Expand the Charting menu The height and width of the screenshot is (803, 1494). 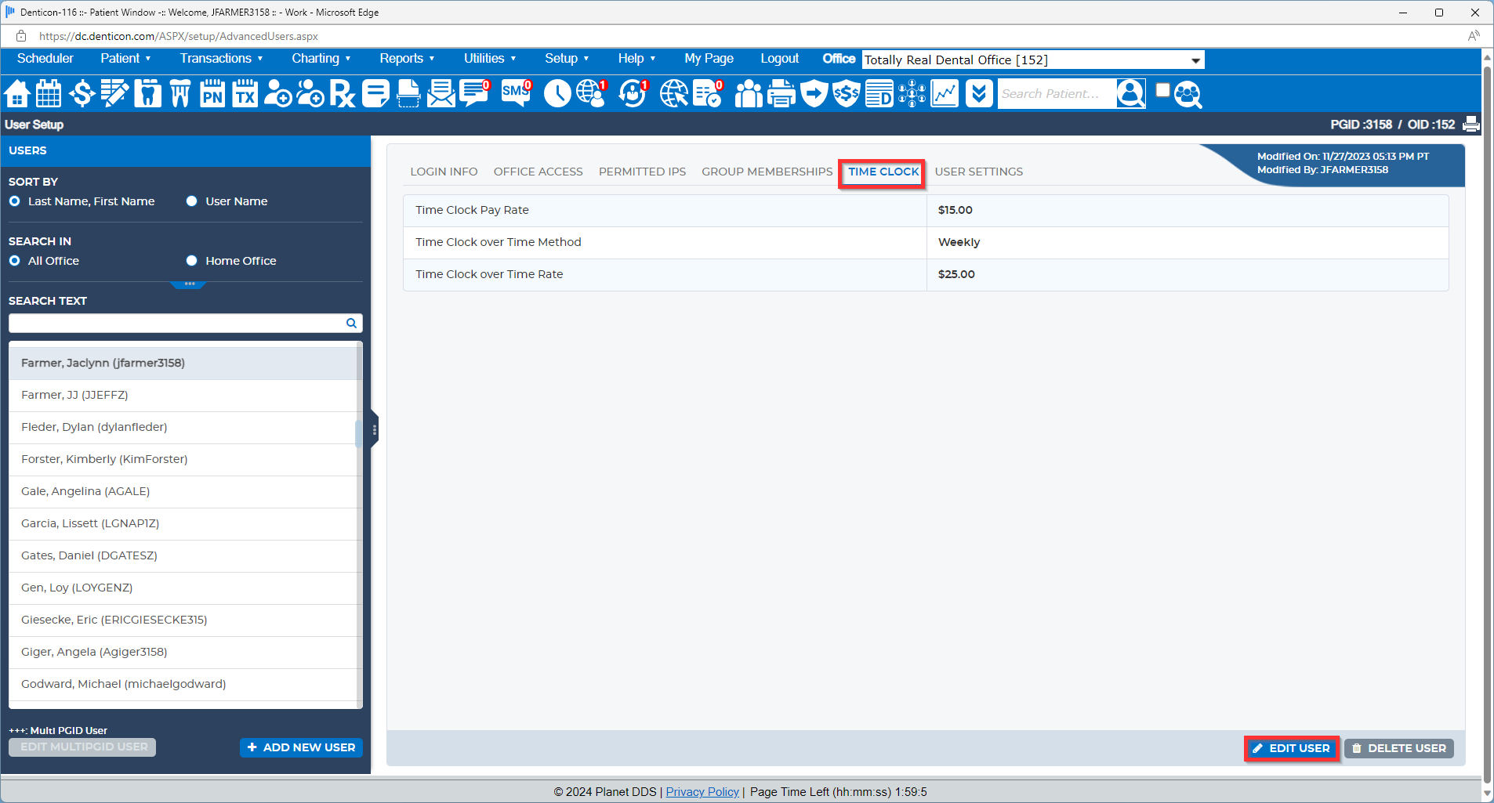coord(321,59)
